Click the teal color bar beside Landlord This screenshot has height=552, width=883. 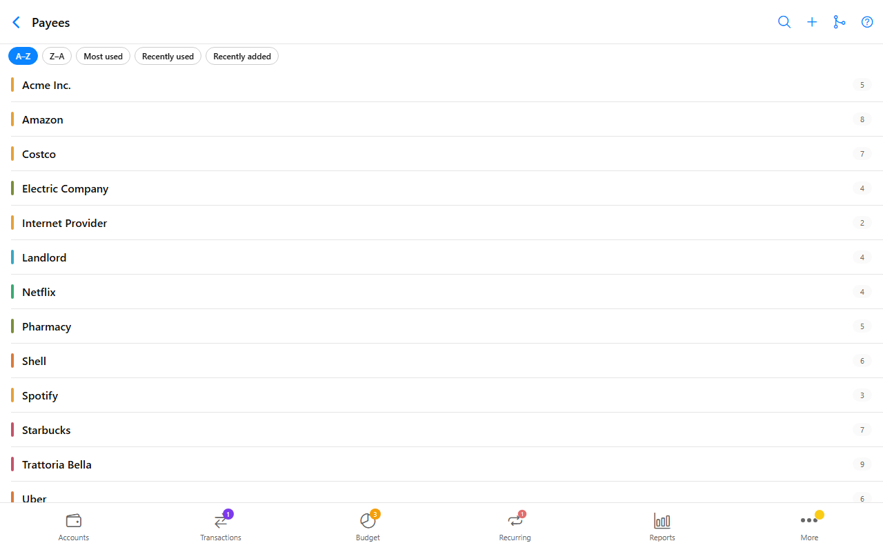tap(12, 257)
